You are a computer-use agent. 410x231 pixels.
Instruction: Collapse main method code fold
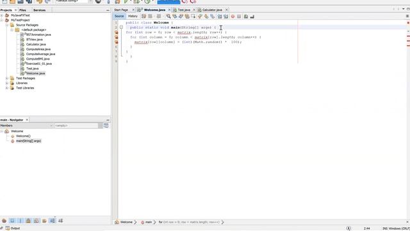tap(121, 27)
